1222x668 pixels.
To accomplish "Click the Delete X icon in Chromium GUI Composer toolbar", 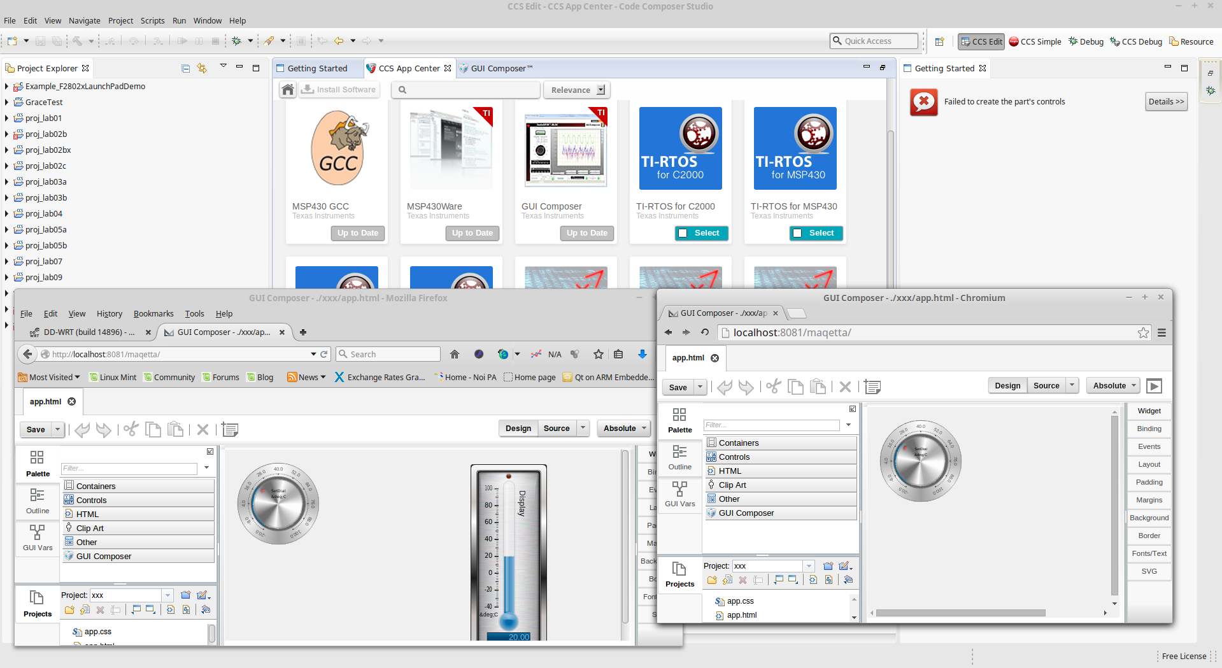I will click(845, 387).
